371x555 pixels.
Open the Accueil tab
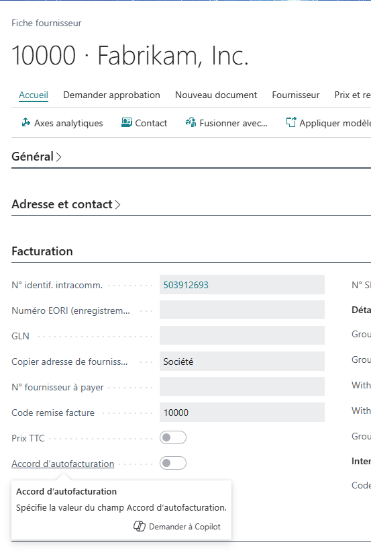click(34, 95)
